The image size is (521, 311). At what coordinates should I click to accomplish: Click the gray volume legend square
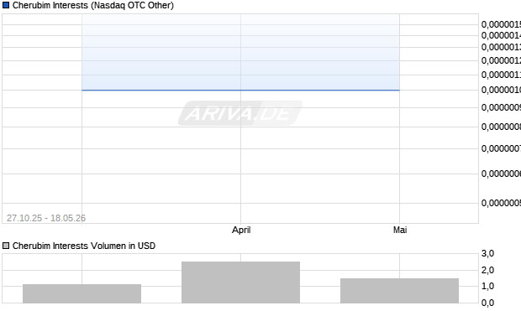click(6, 246)
